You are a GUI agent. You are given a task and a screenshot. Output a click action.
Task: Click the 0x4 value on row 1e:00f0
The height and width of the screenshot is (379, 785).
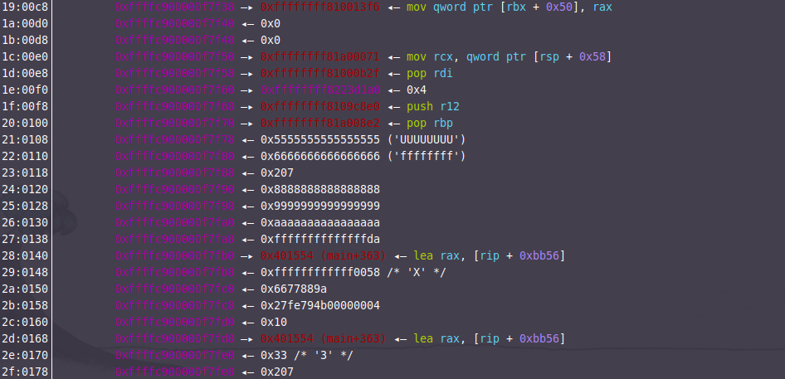tap(417, 90)
